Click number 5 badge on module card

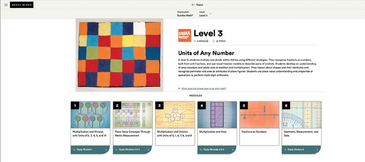point(244,106)
